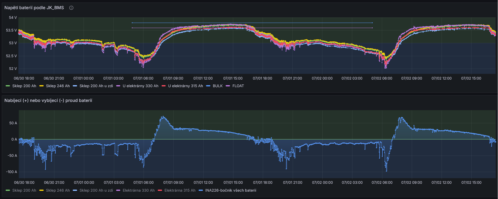Click blue swatch of INA226-bočník všech baterií
The width and height of the screenshot is (498, 199).
point(201,190)
